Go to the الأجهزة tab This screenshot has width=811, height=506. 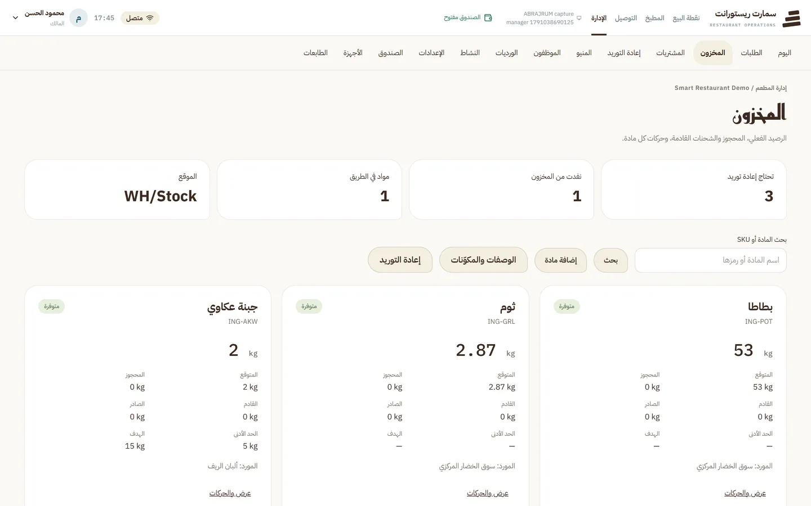click(353, 53)
